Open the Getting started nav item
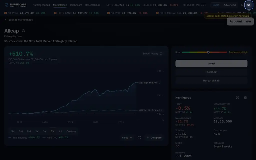Screen dimensions: 256x160 [x=42, y=5]
